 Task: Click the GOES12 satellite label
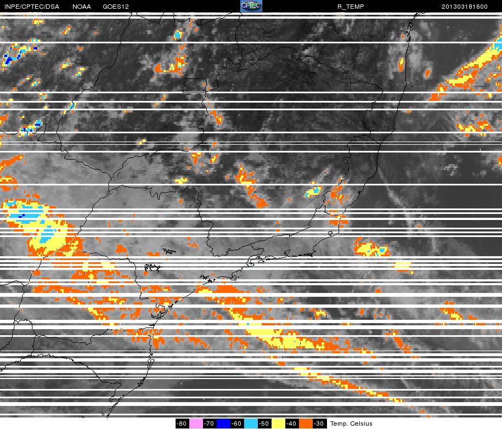116,7
